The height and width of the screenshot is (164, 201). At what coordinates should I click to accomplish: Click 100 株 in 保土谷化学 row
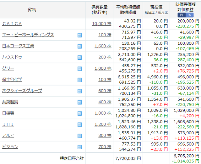point(105,80)
